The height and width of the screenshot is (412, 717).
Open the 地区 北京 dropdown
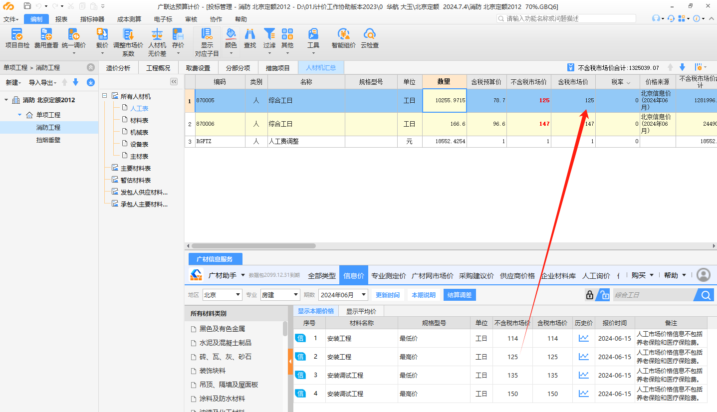point(222,295)
